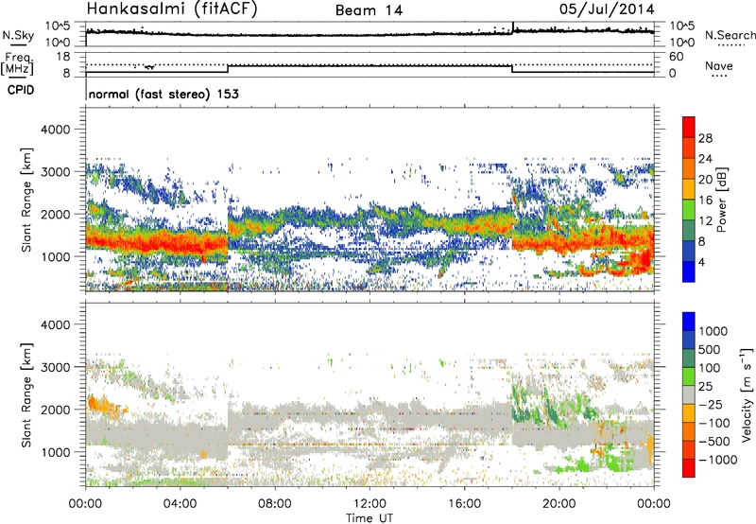Click the Power [dB] color bar title
Screen dimensions: 756x524
[721, 200]
